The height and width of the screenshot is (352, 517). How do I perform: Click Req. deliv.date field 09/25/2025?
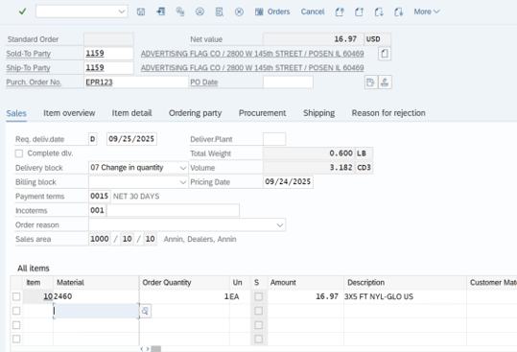[131, 139]
